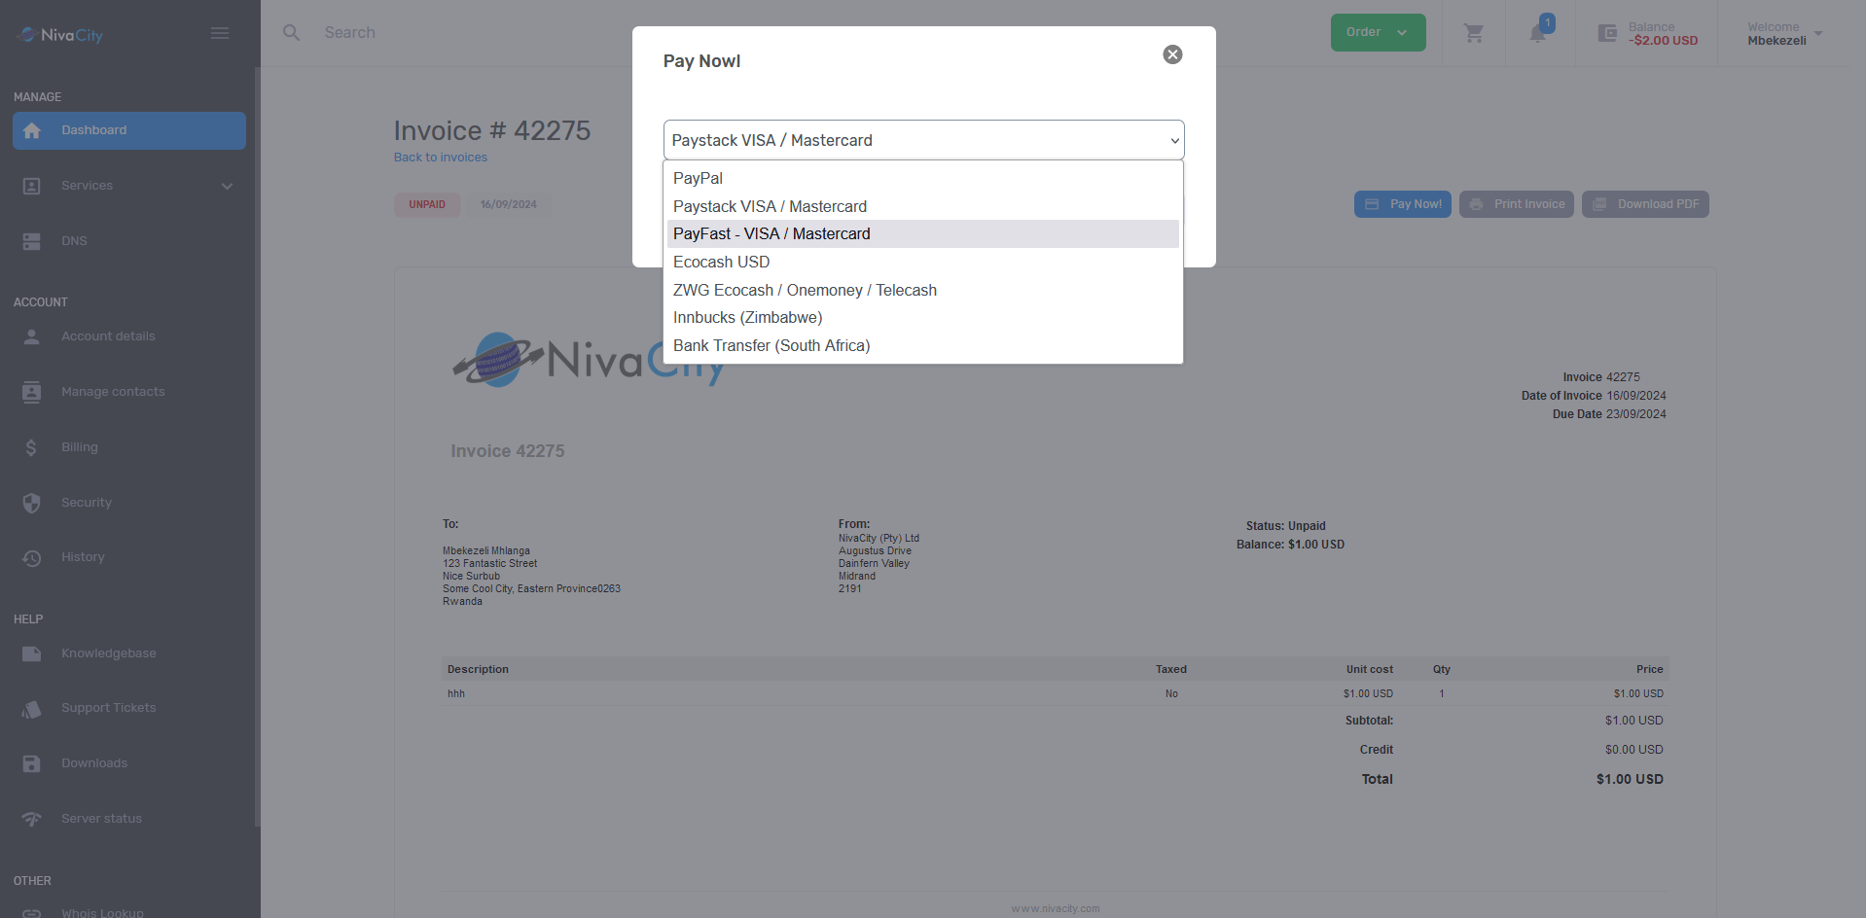Click the search magnifier icon
This screenshot has height=918, width=1866.
click(291, 33)
